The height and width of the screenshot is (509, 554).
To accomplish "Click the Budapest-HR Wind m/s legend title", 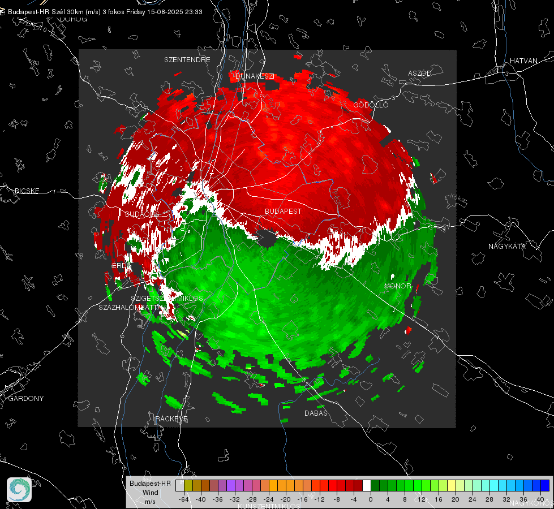I will 150,493.
